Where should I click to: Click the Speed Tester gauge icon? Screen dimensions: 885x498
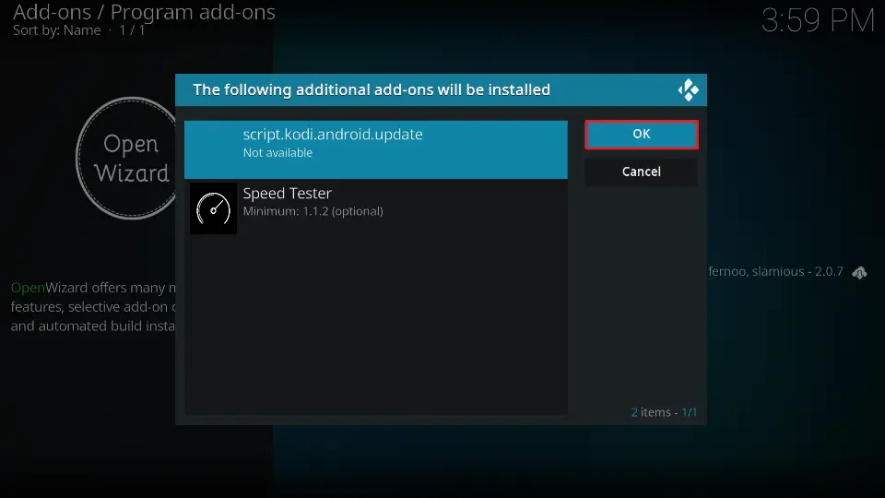(x=213, y=208)
